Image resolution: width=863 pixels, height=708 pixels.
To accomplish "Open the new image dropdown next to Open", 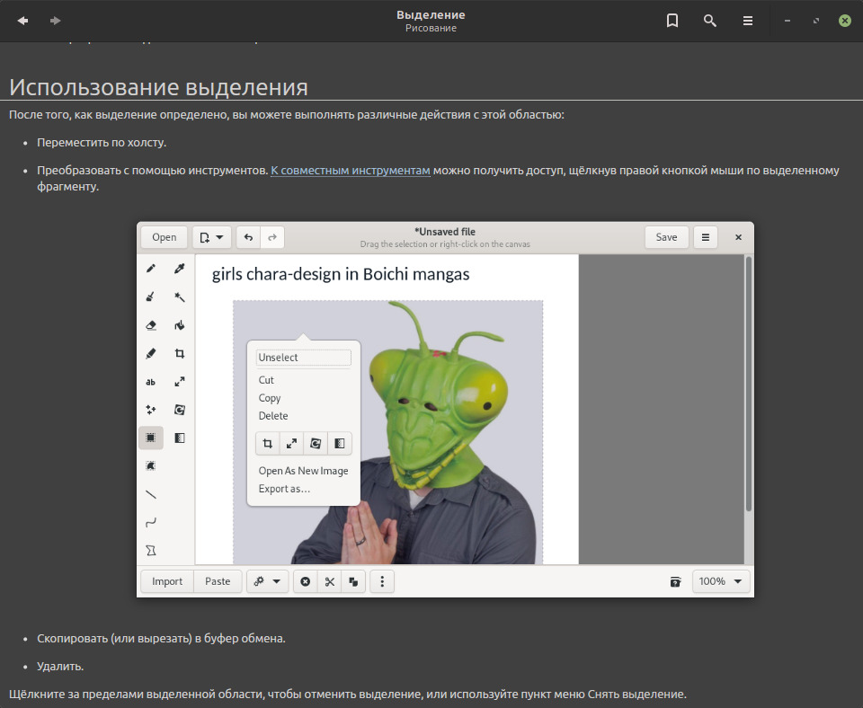I will tap(212, 237).
